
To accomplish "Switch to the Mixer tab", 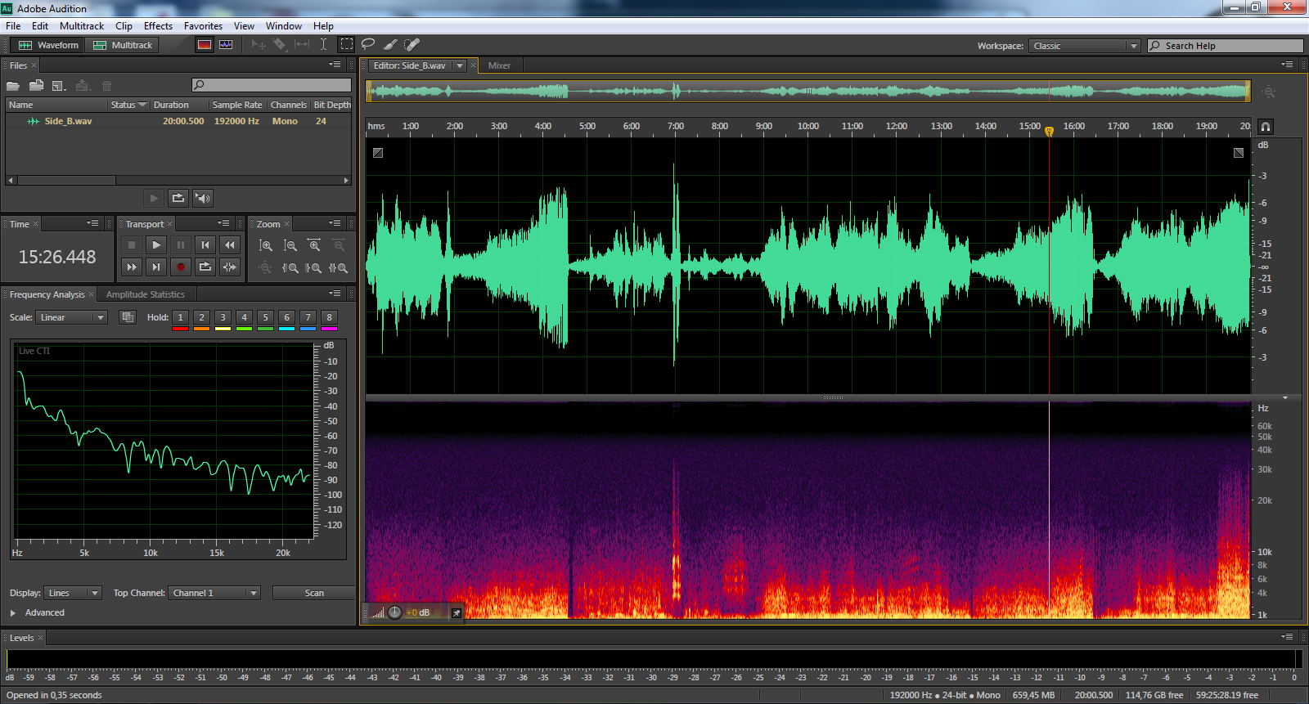I will (499, 65).
